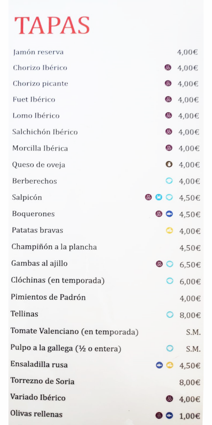Click the S.M. price for Tomate Valenciano

[x=193, y=332]
